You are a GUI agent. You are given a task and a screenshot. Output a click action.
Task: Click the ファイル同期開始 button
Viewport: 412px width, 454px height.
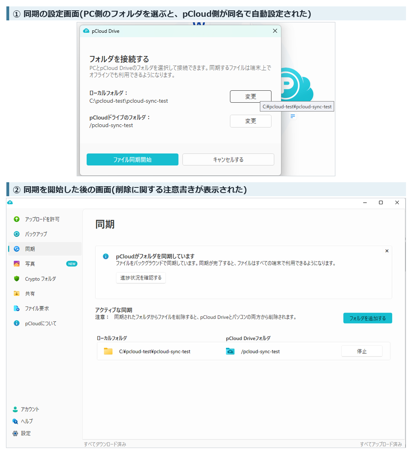pos(132,159)
